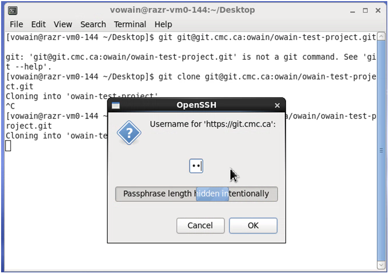The image size is (389, 274).
Task: Click the OK button
Action: click(x=253, y=226)
